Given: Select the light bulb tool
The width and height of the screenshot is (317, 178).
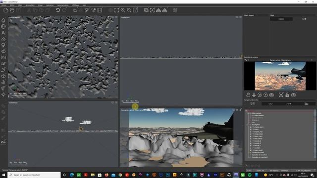Looking at the screenshot, I should (x=3, y=94).
